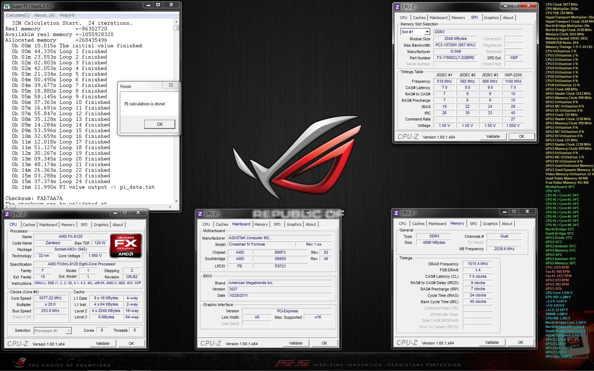Open Memory tab in Mainboard window
Image resolution: width=594 pixels, height=371 pixels.
(261, 224)
